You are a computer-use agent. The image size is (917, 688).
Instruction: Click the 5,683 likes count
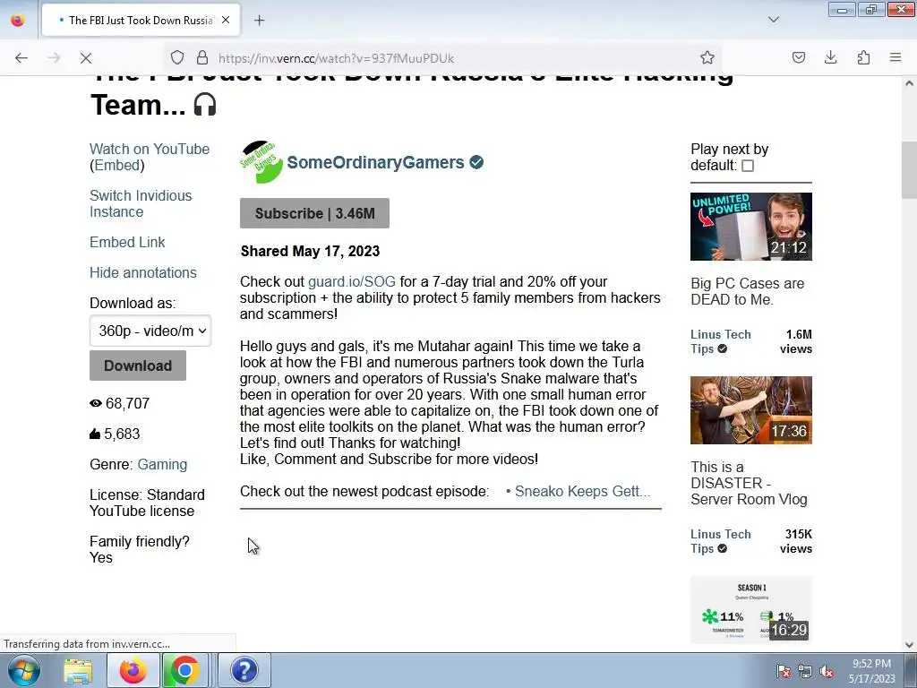pos(122,434)
